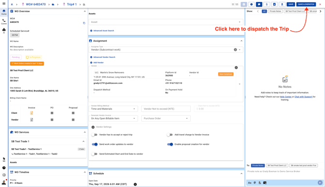Open the Vendor Invoice document icon
The width and height of the screenshot is (325, 187).
(x=32, y=120)
